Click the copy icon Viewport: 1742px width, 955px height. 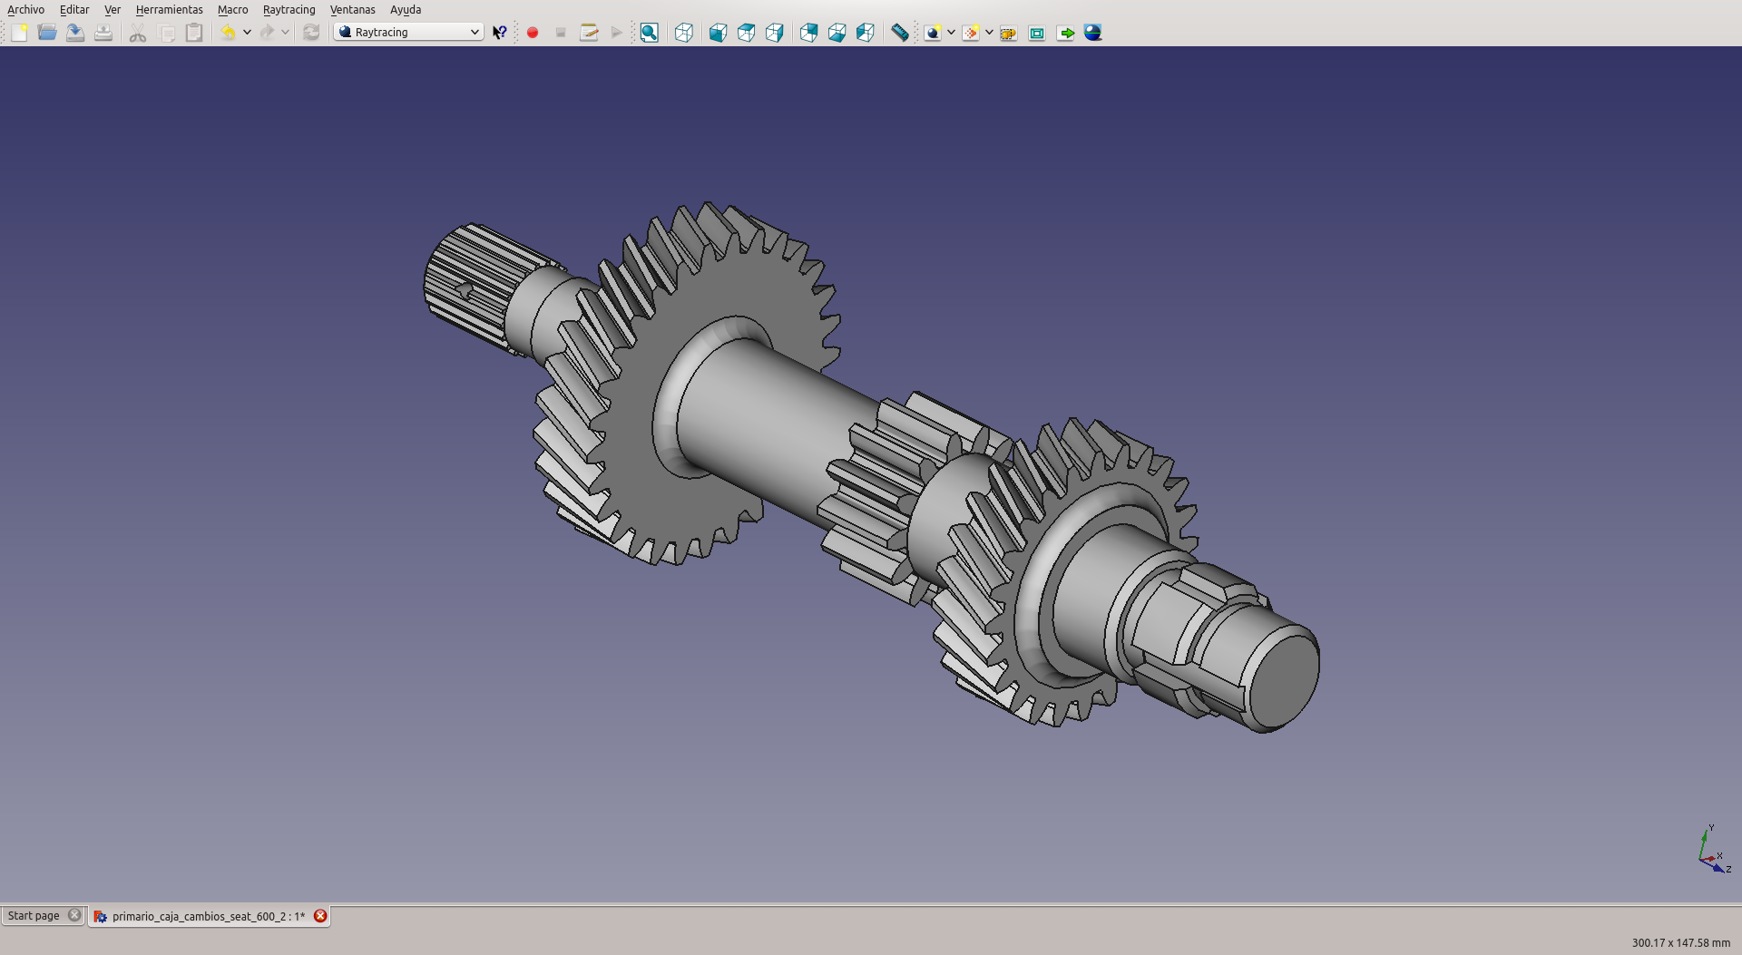(x=167, y=33)
